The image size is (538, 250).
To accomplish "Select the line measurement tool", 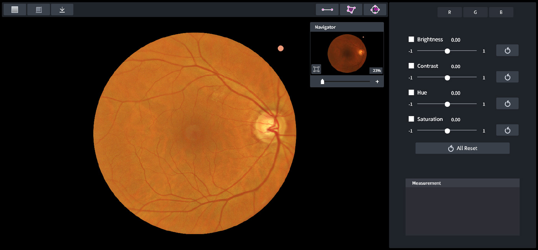I will (x=327, y=10).
